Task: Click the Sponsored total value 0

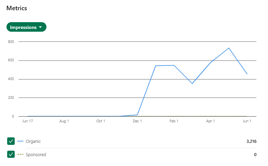Action: click(x=255, y=154)
